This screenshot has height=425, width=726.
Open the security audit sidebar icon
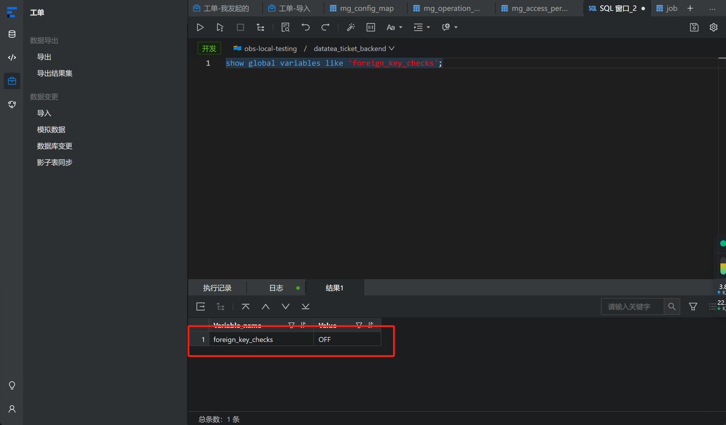tap(12, 104)
